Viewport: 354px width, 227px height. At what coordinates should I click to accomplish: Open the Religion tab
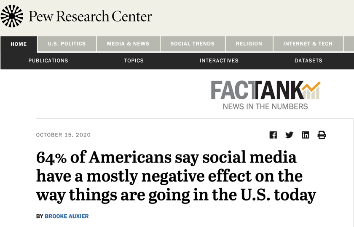(x=249, y=44)
